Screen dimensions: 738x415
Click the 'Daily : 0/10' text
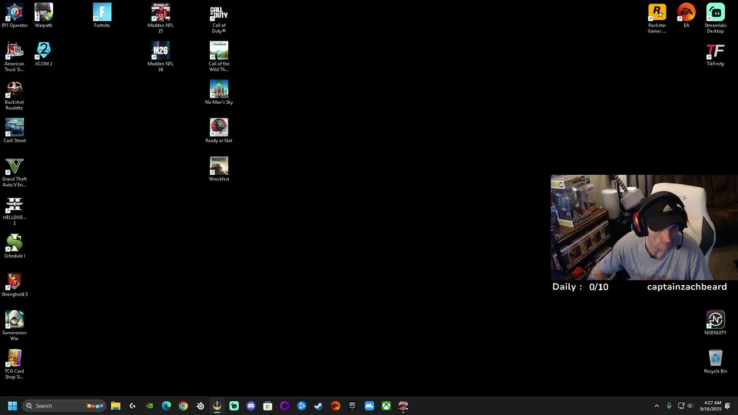click(580, 287)
